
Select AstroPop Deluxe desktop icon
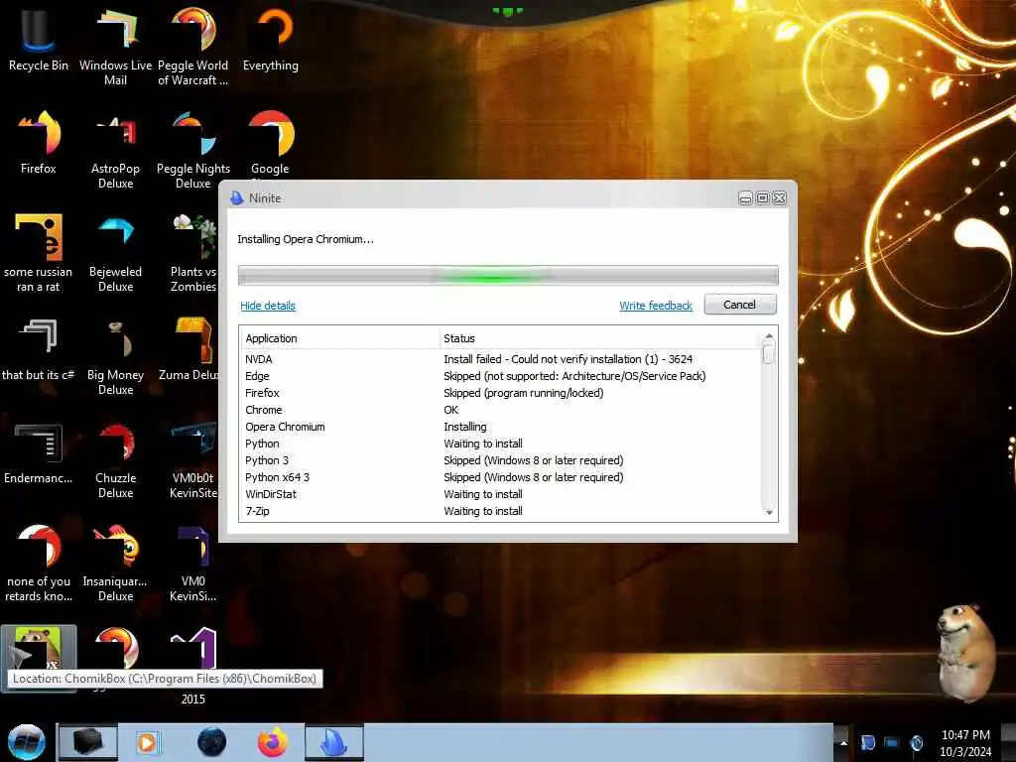[115, 151]
